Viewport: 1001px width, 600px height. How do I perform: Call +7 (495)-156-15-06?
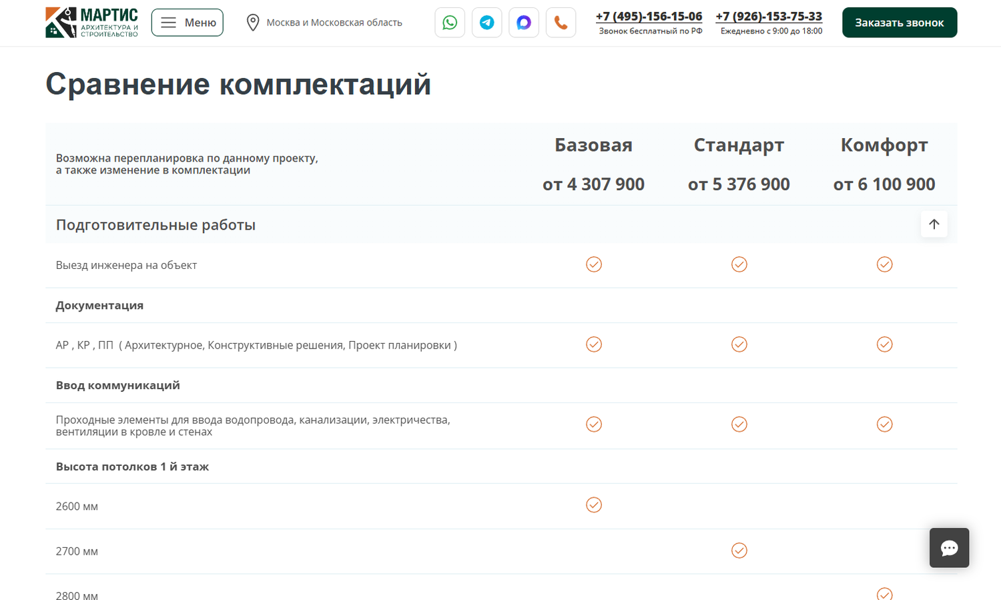(649, 16)
